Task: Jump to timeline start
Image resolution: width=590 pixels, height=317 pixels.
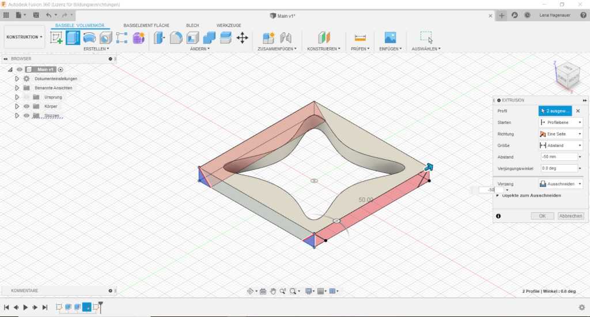Action: click(6, 308)
